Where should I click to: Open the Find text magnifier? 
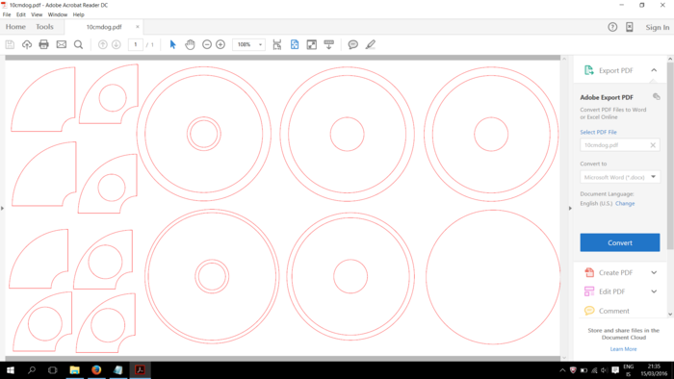click(x=78, y=44)
